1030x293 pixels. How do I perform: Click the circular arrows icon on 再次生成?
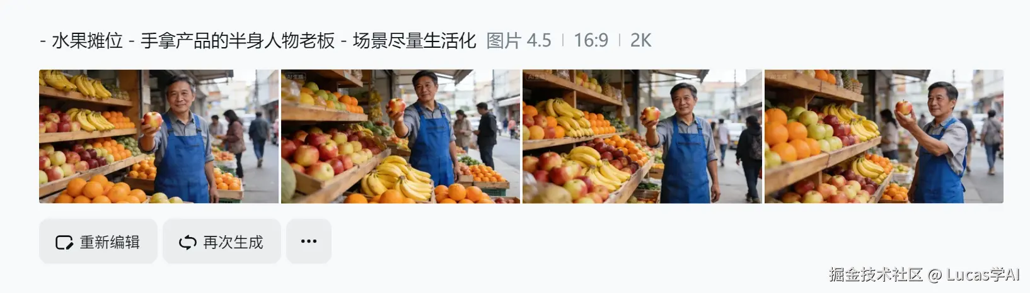click(188, 242)
